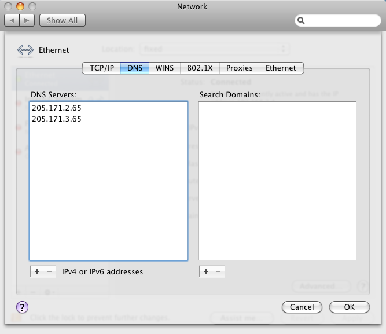Add a new search domain
The width and height of the screenshot is (386, 334).
(205, 271)
